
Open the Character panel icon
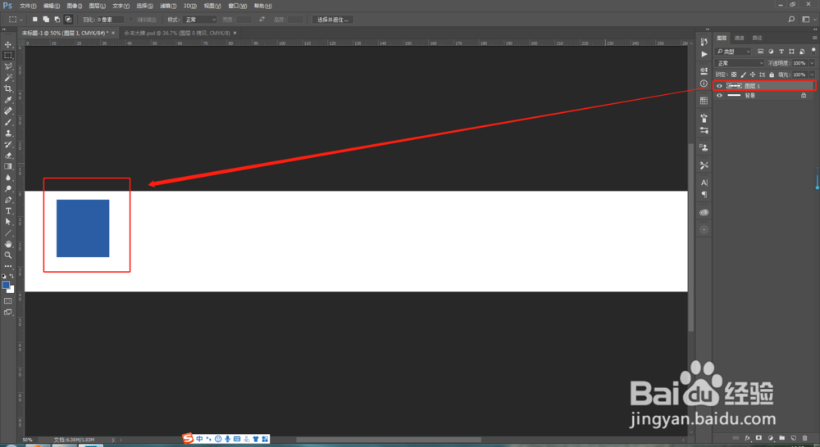point(704,183)
